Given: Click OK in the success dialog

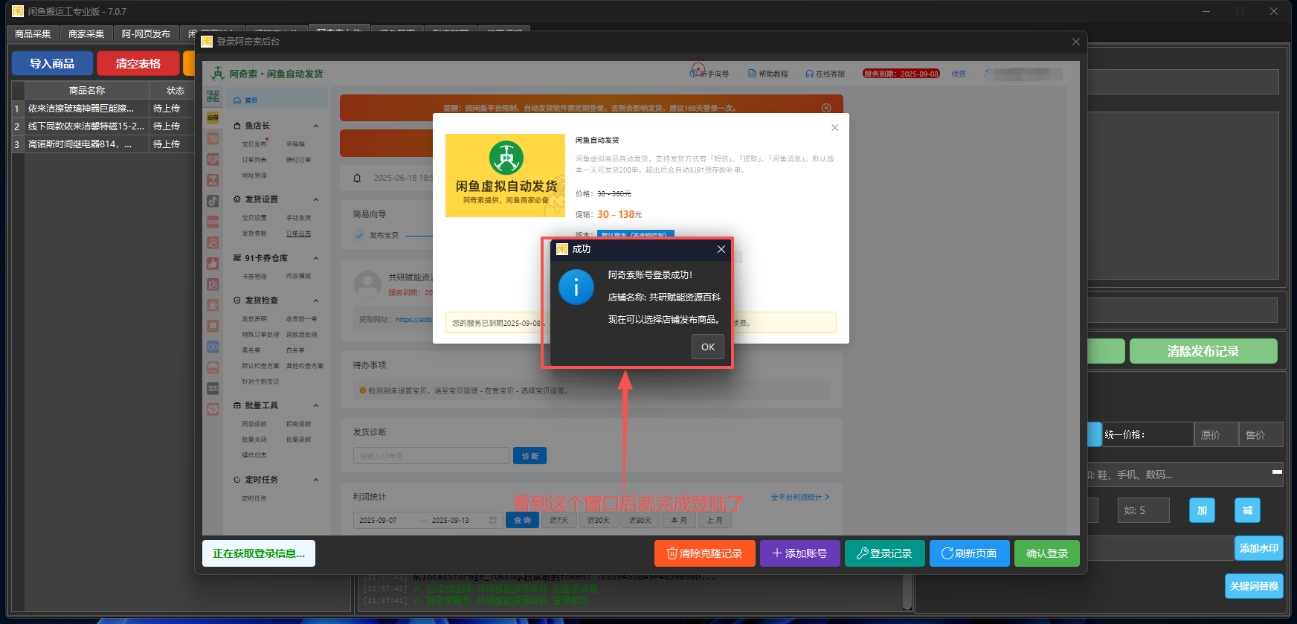Looking at the screenshot, I should click(x=707, y=347).
